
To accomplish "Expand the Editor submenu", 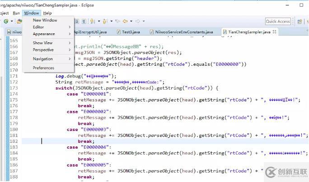I will click(48, 27).
